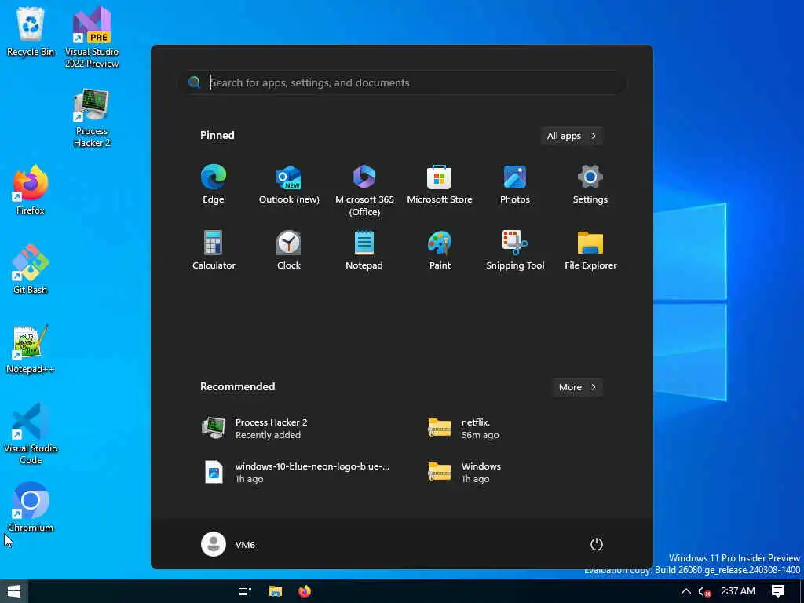Open the Calculator app
The height and width of the screenshot is (603, 804).
point(214,250)
